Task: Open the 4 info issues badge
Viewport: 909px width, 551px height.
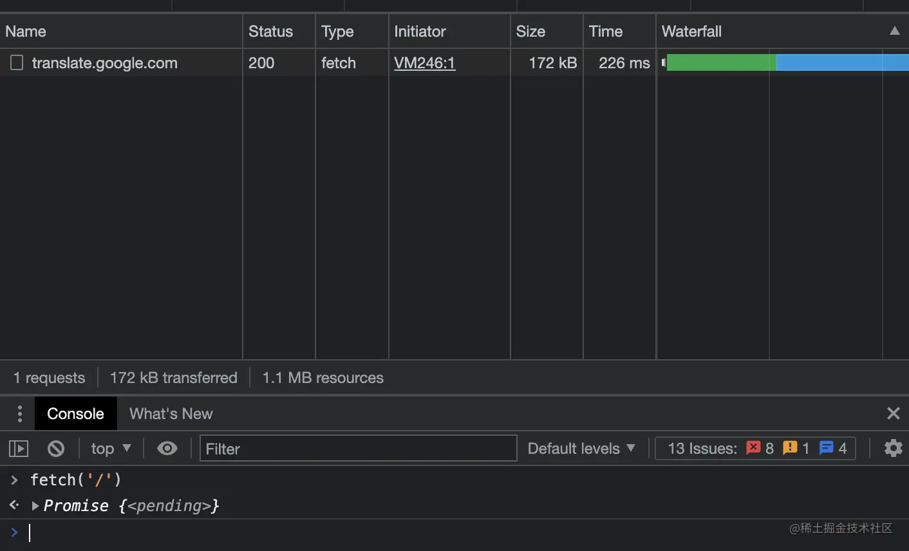Action: (833, 448)
